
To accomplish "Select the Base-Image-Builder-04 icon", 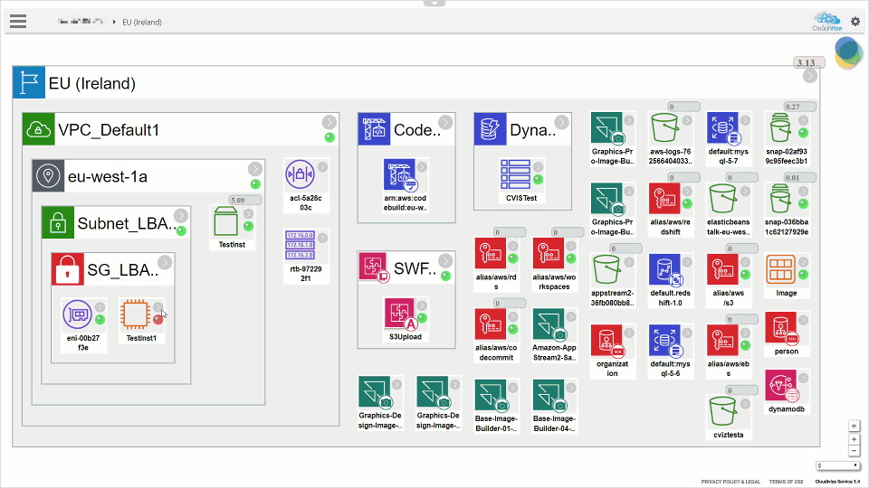I will click(549, 395).
